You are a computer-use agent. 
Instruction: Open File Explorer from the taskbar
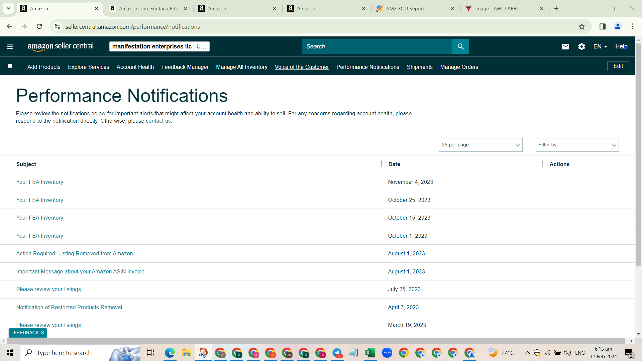point(186,353)
